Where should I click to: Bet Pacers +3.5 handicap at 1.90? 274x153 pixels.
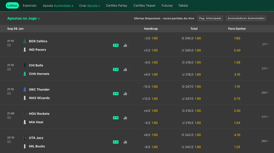151,50
